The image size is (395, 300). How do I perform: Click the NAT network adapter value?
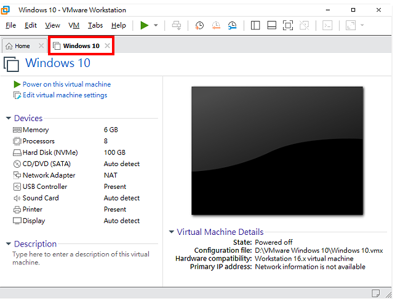[111, 175]
